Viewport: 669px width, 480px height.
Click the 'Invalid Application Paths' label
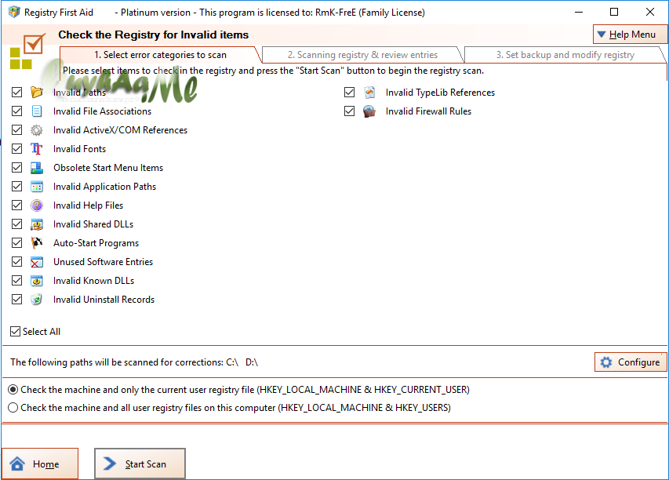coord(104,187)
